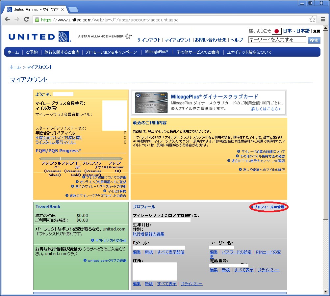The height and width of the screenshot is (296, 330).
Task: Click the premier status progress bar
Action: click(81, 158)
